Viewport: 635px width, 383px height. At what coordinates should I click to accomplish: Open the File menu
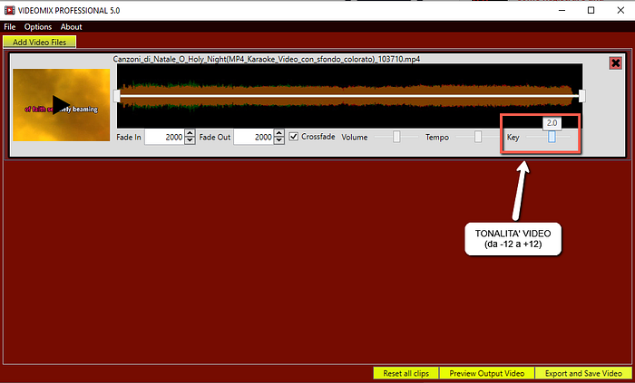pos(10,26)
